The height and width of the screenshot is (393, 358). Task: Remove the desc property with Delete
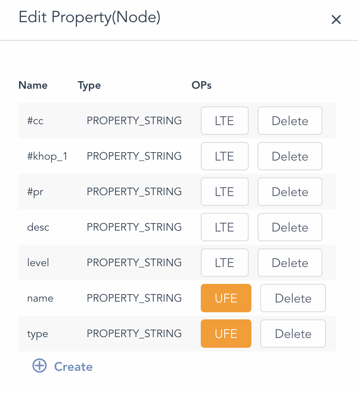coord(290,227)
